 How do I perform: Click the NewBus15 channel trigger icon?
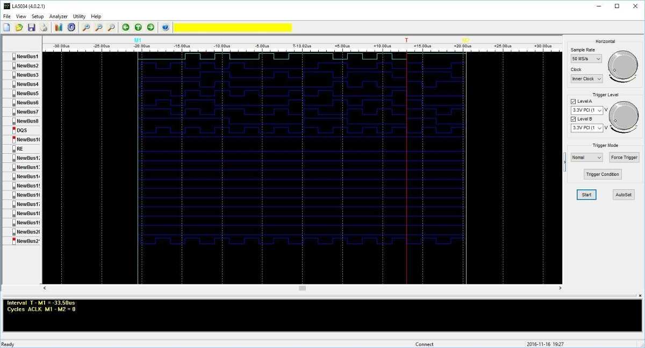(14, 186)
